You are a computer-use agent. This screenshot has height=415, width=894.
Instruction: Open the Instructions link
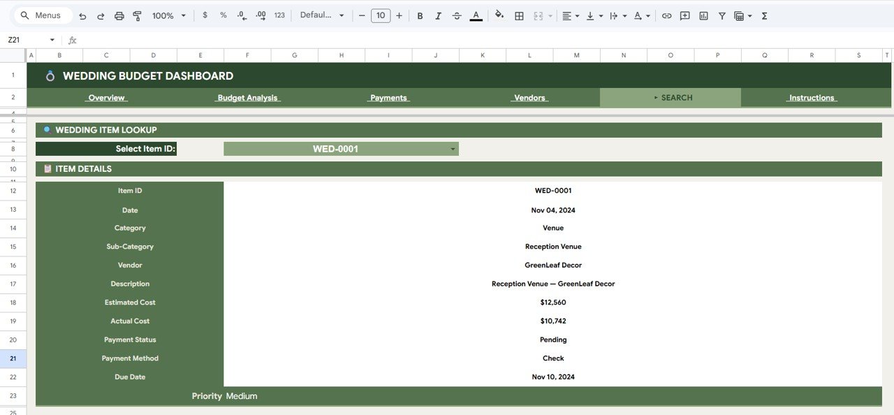coord(812,97)
